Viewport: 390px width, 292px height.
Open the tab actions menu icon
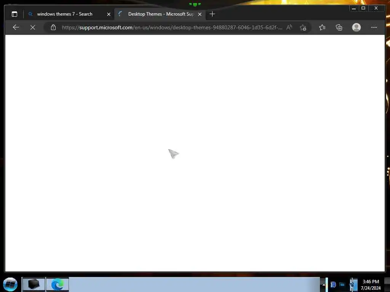(14, 14)
